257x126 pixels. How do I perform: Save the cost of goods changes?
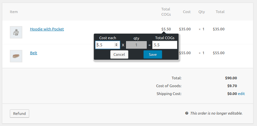tap(153, 55)
